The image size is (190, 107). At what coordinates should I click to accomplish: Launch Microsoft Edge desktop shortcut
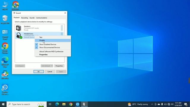click(5, 62)
